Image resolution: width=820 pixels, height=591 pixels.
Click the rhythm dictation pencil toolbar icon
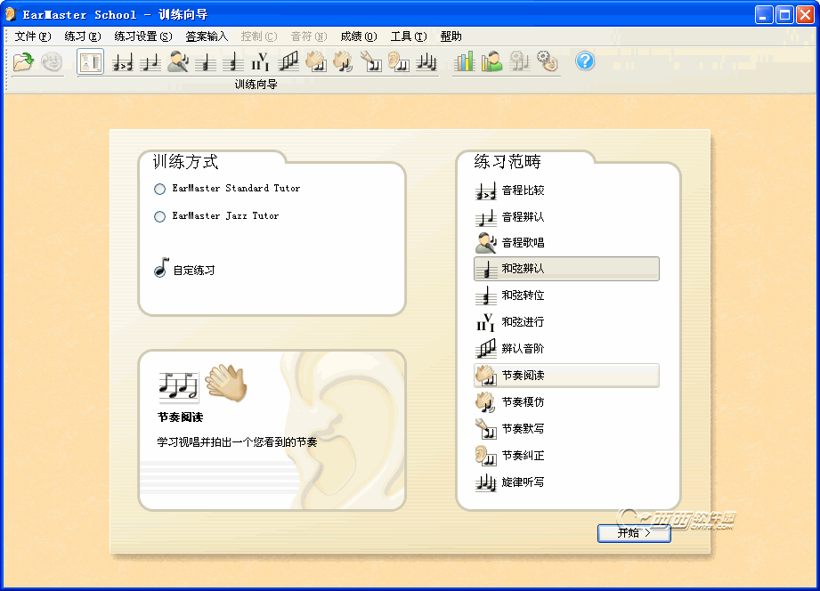pyautogui.click(x=370, y=61)
